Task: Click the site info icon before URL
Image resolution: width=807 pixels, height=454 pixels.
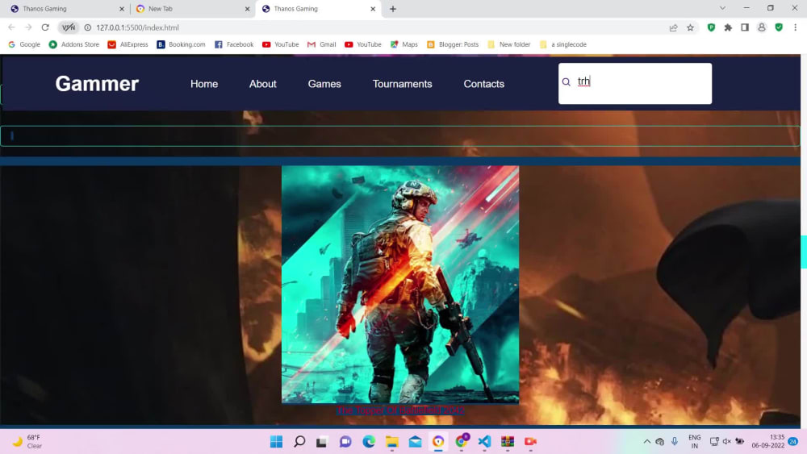Action: pyautogui.click(x=87, y=27)
